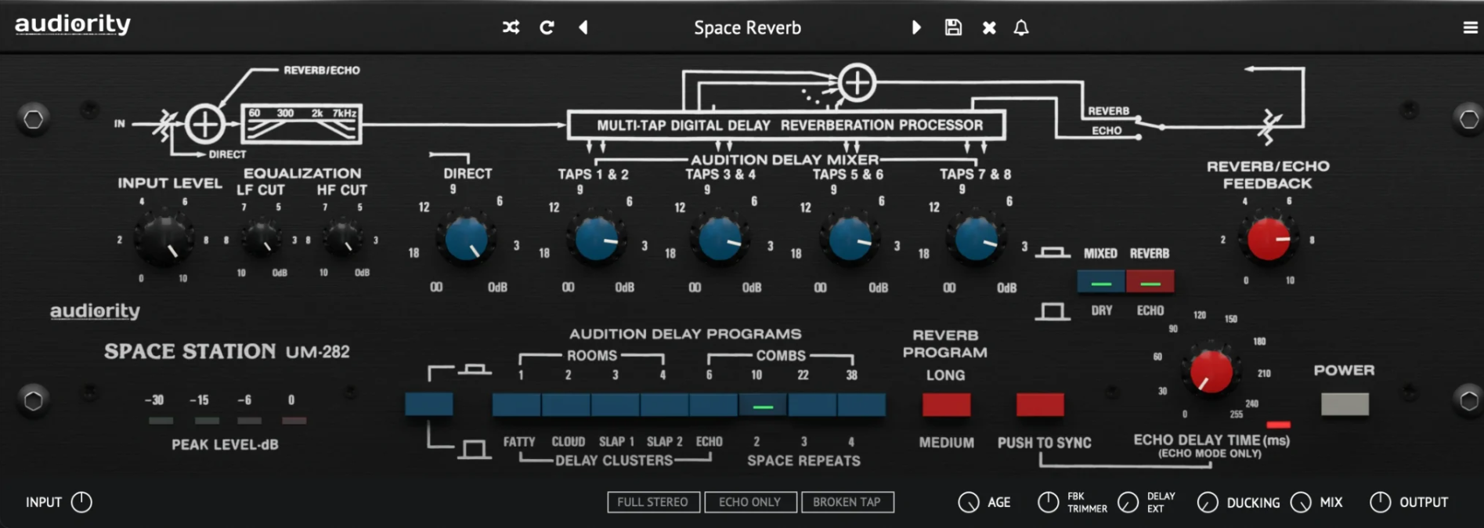Click the -30 dB peak level LED

pos(161,421)
